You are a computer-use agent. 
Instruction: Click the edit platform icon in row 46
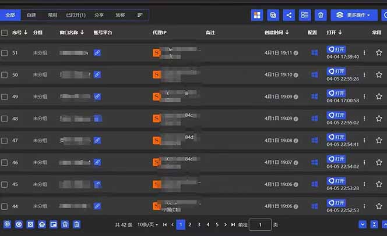pyautogui.click(x=97, y=162)
